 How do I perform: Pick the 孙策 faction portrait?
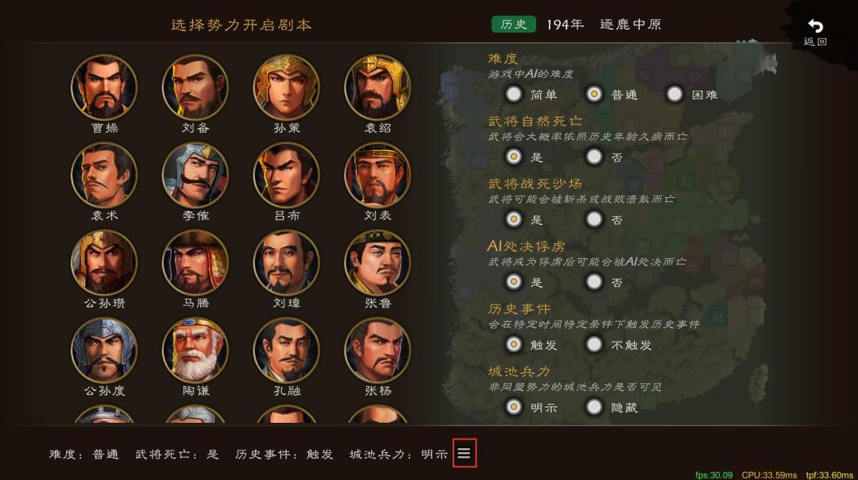[286, 87]
